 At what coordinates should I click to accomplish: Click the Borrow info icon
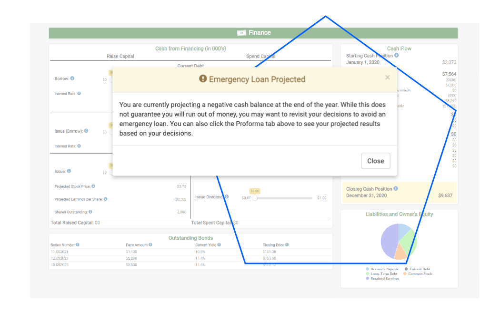click(x=73, y=78)
